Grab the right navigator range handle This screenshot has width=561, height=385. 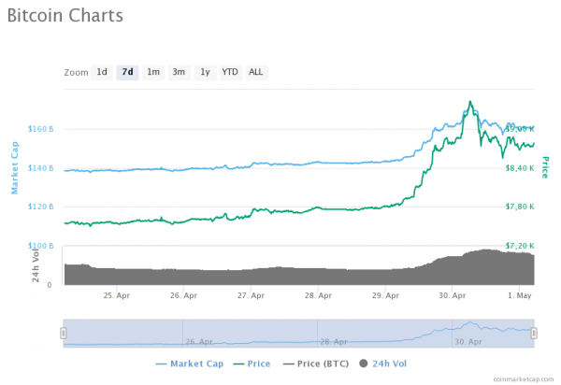tap(534, 334)
